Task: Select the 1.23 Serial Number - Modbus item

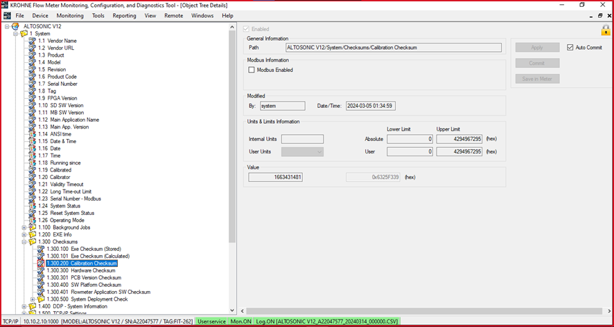Action: click(69, 198)
